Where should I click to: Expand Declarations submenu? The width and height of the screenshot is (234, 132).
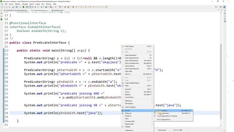(x=137, y=103)
